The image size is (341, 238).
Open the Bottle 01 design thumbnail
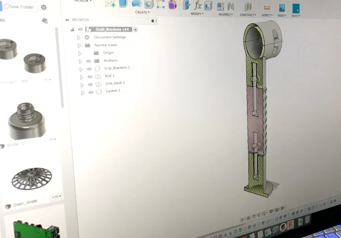click(x=27, y=121)
